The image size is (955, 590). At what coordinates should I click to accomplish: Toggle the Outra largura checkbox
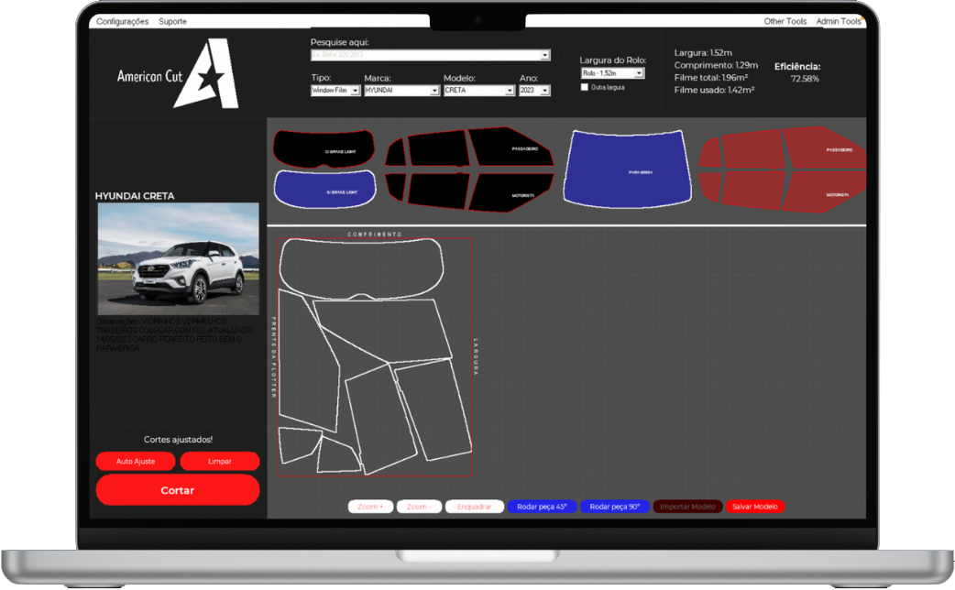585,87
